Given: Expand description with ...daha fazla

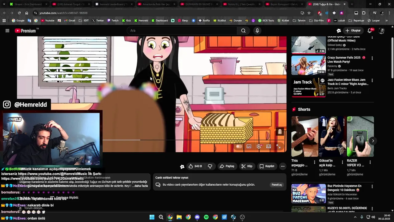Looking at the screenshot, I should [x=140, y=186].
